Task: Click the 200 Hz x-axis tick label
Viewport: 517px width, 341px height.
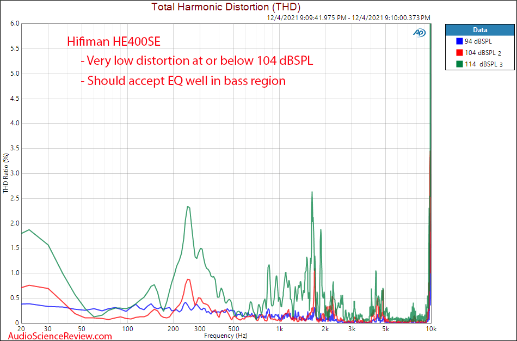Action: click(173, 329)
